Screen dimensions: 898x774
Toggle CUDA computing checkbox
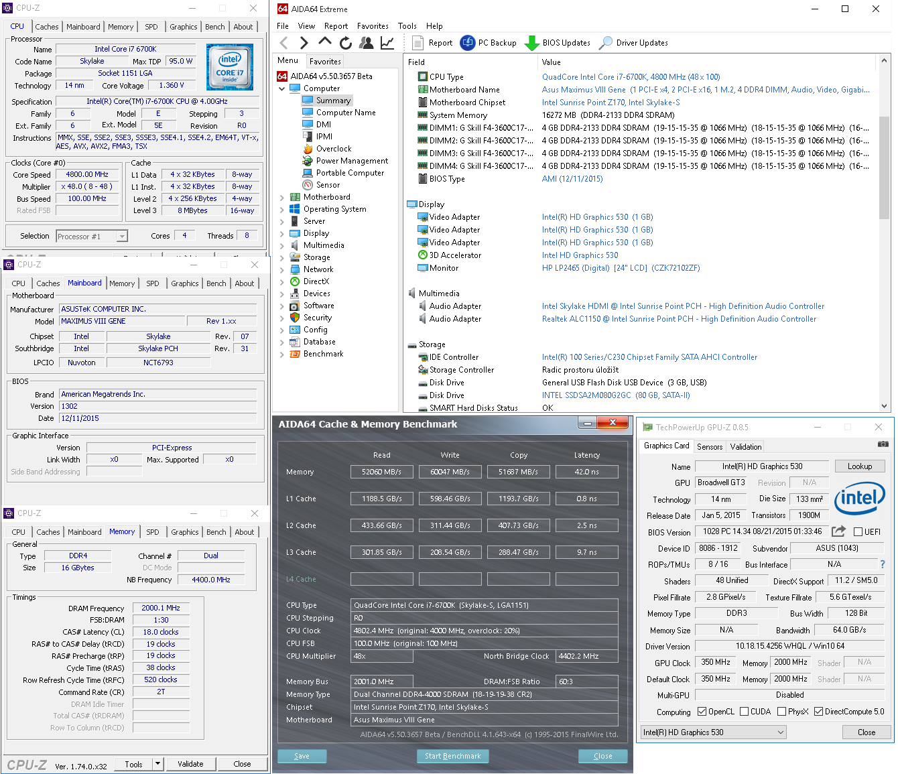coord(744,712)
